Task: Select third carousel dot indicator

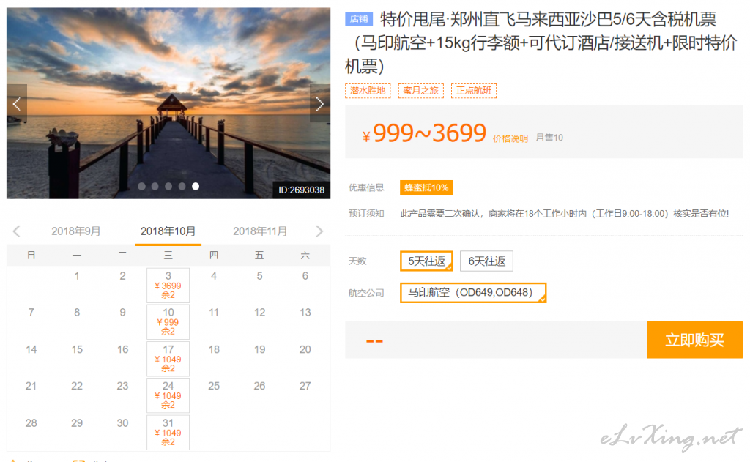Action: click(x=168, y=187)
